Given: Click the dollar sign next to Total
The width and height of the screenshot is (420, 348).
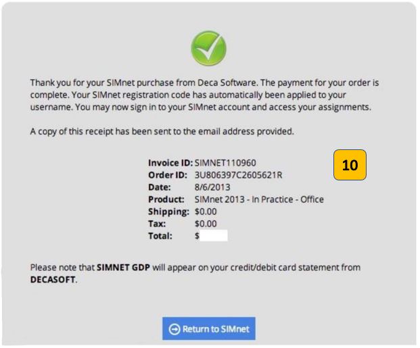Looking at the screenshot, I should coord(197,236).
